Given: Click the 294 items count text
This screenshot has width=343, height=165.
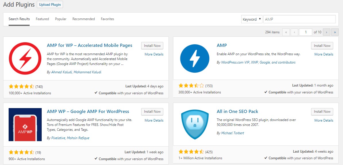Looking at the screenshot, I should point(272,32).
